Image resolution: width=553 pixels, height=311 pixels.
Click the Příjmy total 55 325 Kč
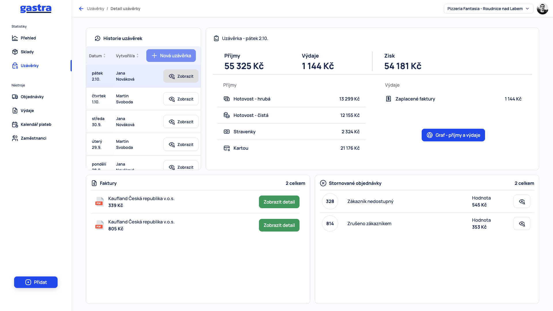[244, 66]
